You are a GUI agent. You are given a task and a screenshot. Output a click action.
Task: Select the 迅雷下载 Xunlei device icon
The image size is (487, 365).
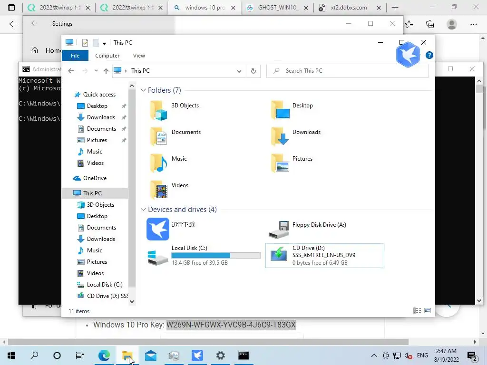tap(158, 229)
